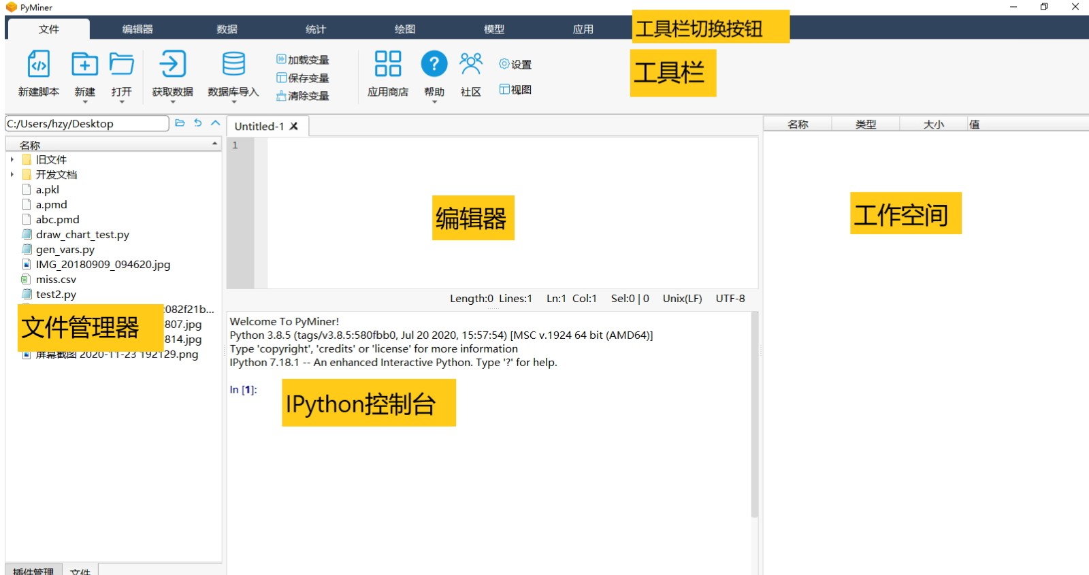Screen dimensions: 1089x575
Task: Click the path field C:/Users/hzy/Desktop
Action: tap(87, 123)
